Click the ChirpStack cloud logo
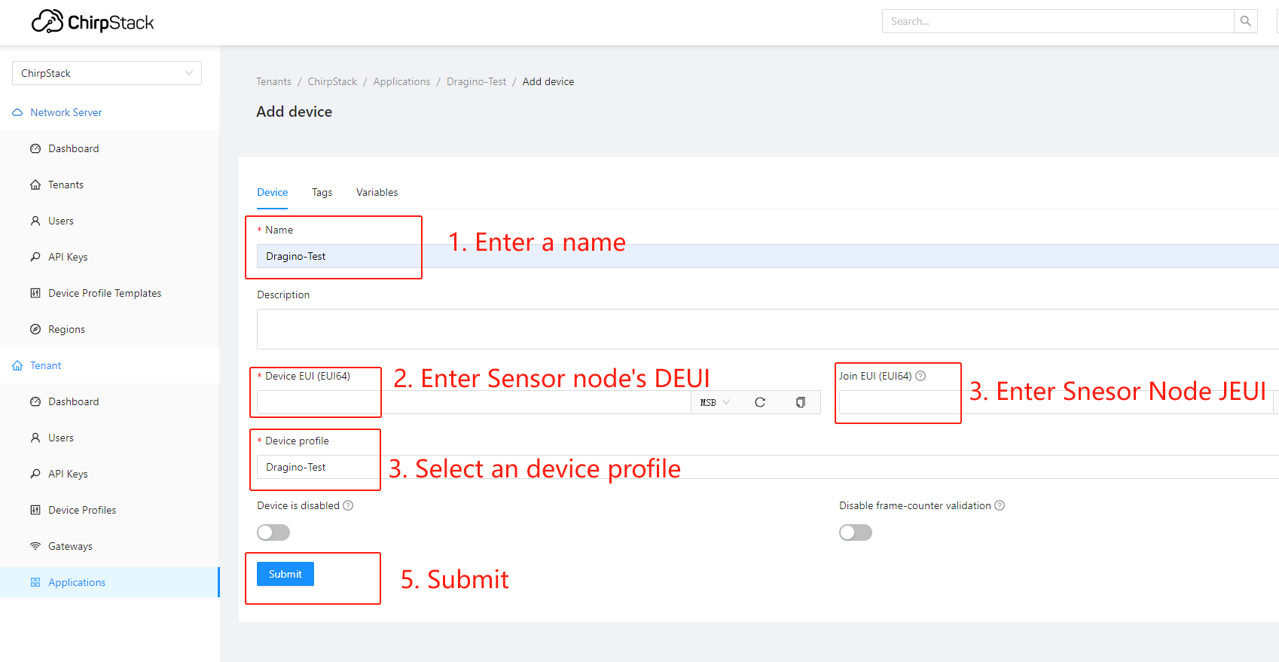 click(x=47, y=21)
